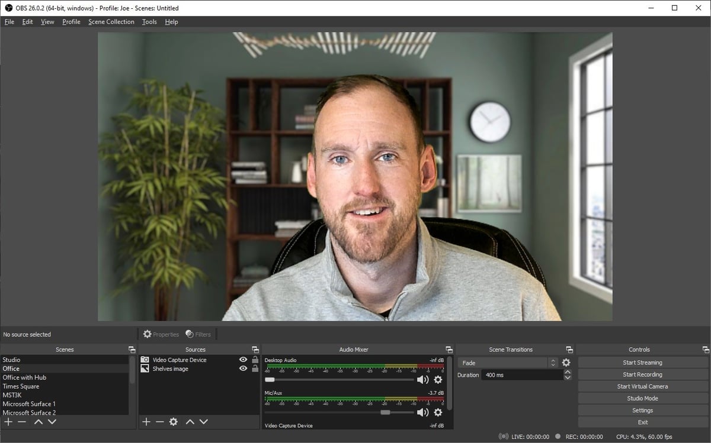The image size is (711, 443).
Task: Enable Studio Mode
Action: (642, 398)
